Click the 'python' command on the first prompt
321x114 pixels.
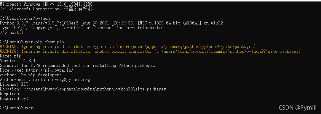[43, 19]
